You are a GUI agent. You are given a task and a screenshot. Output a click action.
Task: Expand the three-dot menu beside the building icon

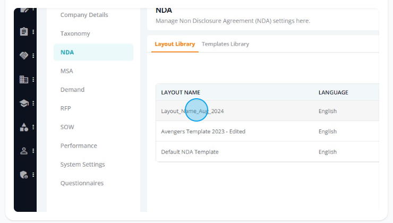coord(33,80)
